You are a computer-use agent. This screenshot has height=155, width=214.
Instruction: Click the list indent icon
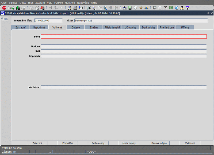point(111,8)
